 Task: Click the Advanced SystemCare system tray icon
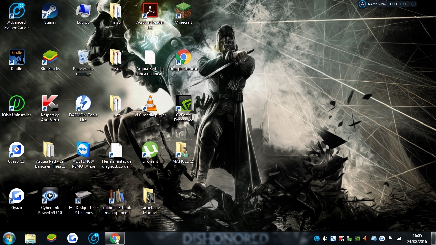click(317, 239)
